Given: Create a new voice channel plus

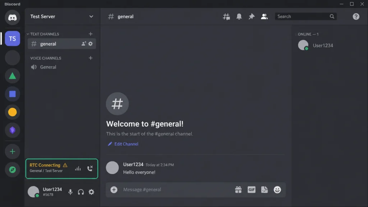Looking at the screenshot, I should (x=91, y=58).
